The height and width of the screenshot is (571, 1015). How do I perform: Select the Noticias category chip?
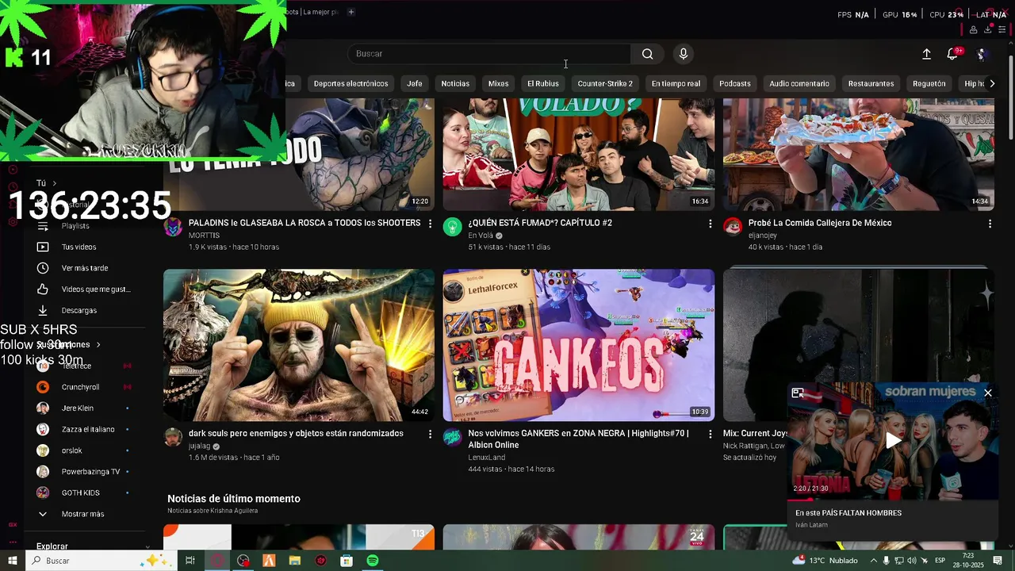point(455,83)
